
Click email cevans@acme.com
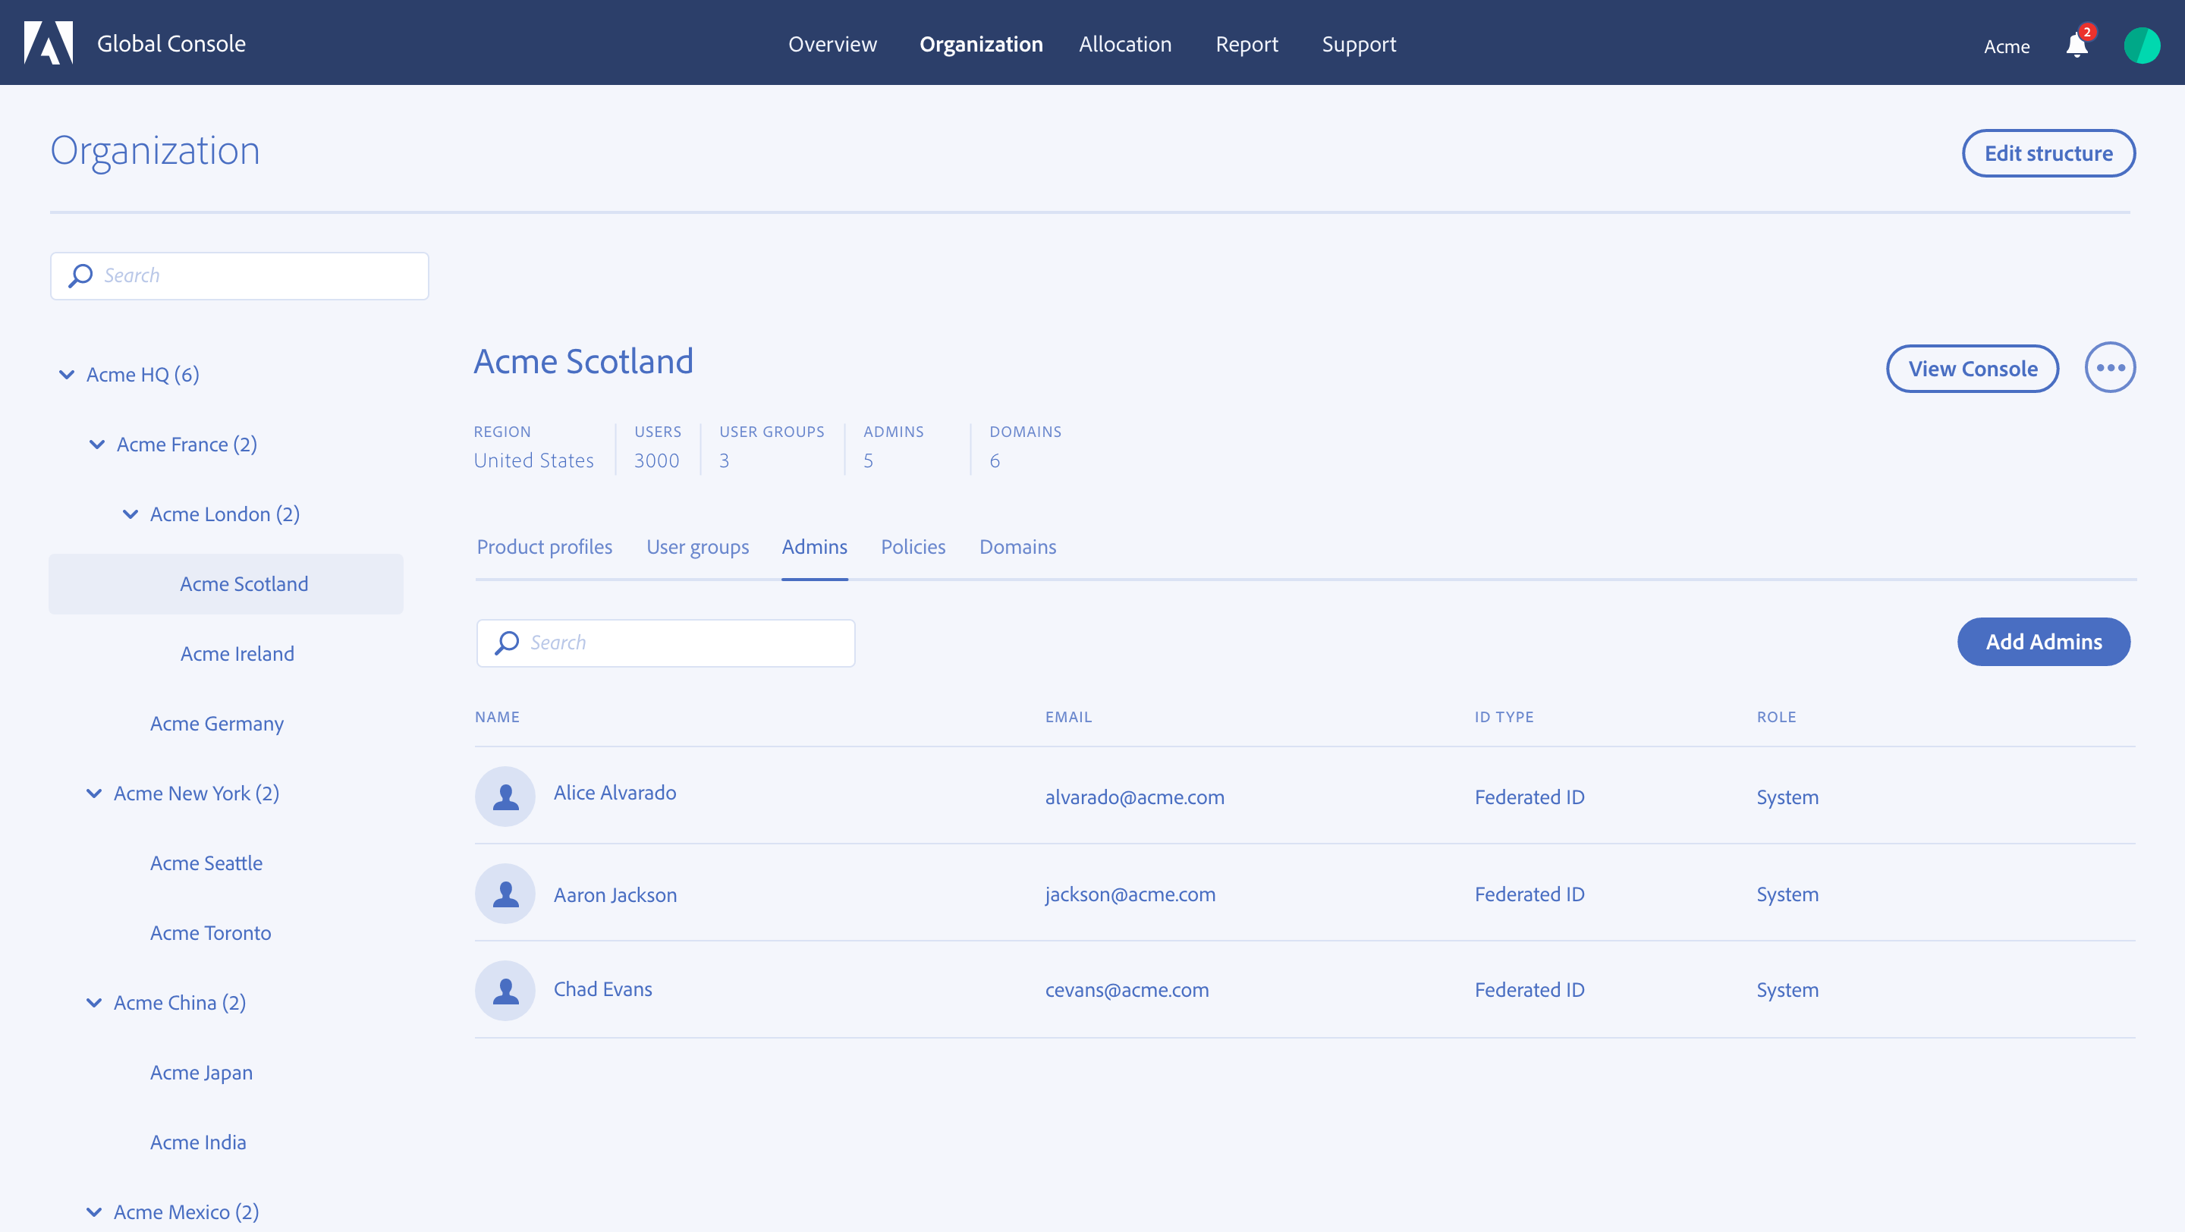tap(1127, 989)
